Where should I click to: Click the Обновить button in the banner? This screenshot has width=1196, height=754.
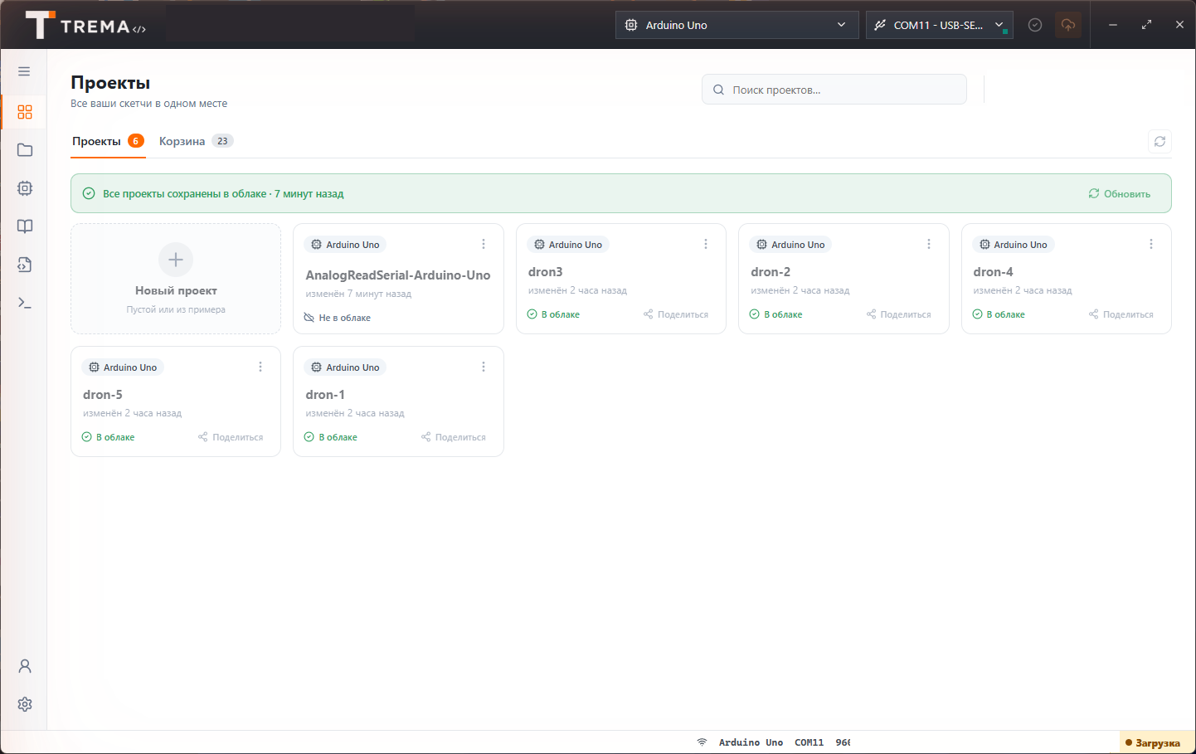tap(1120, 193)
